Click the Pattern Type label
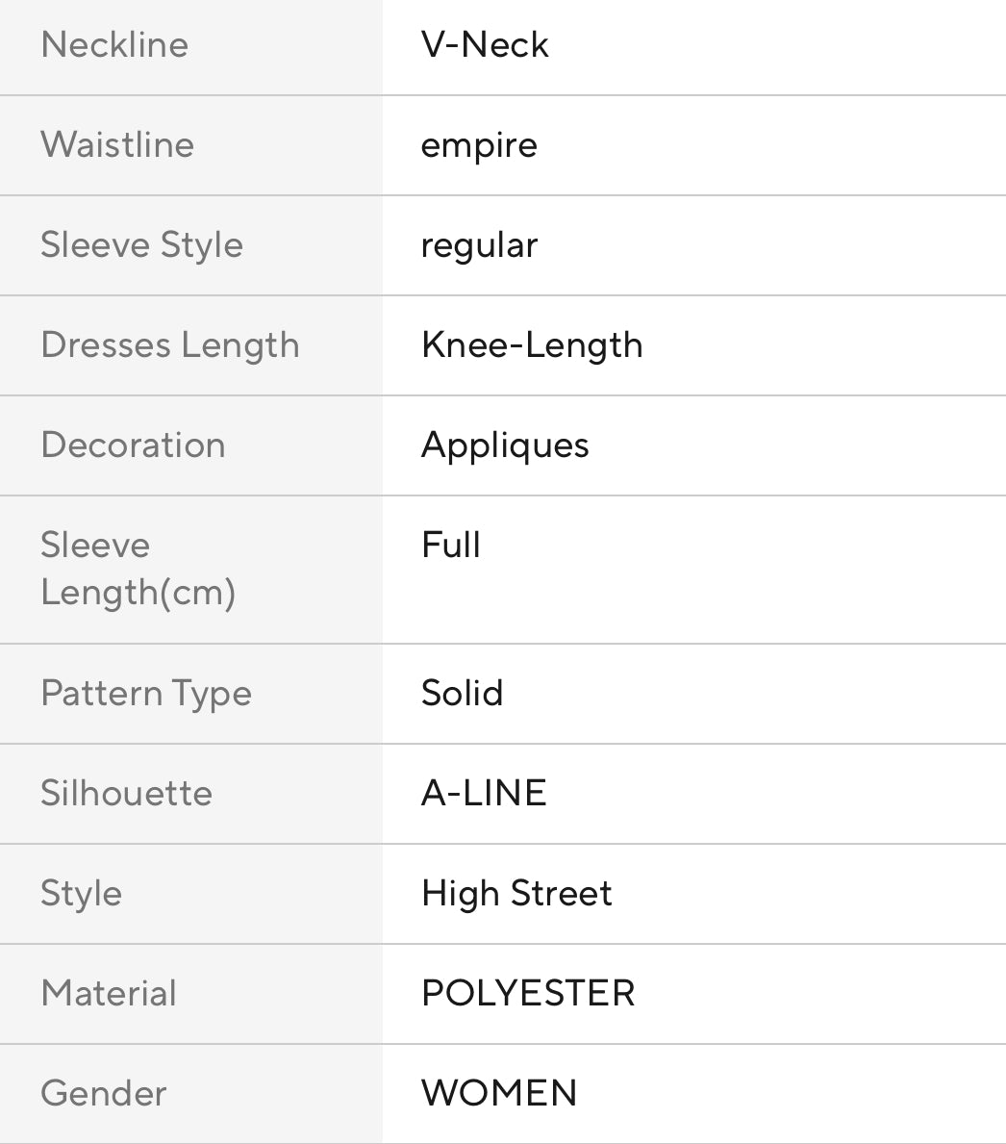1006x1144 pixels. point(146,694)
